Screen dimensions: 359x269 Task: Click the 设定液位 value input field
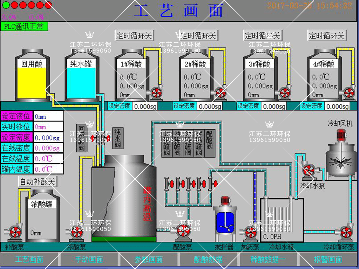tap(48, 116)
